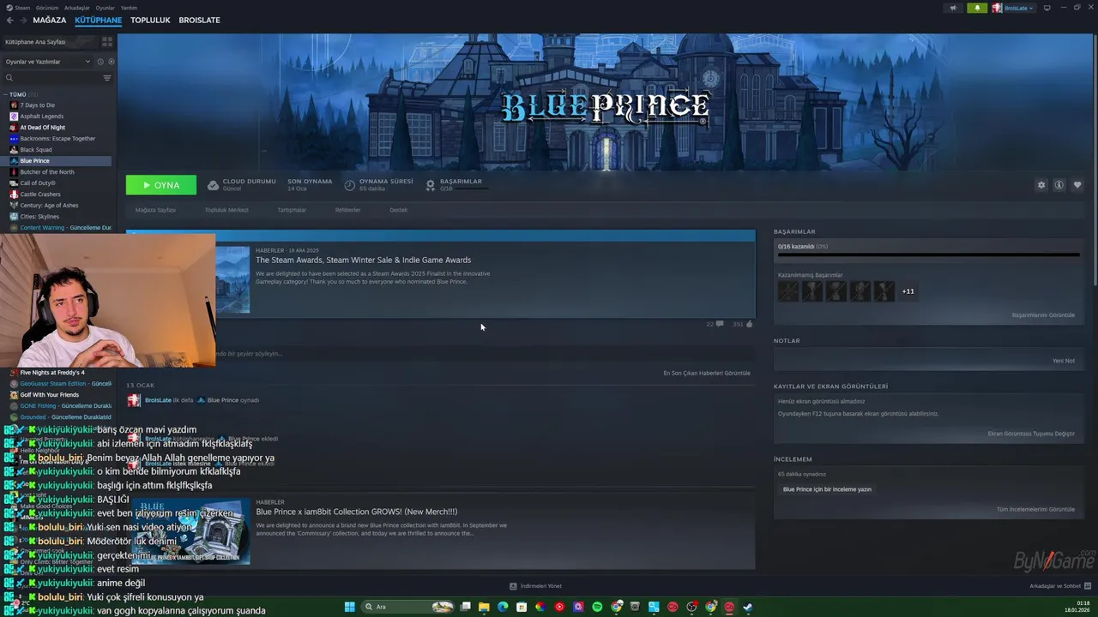Select Black Squad in library list
Screen dimensions: 1098x617
[x=36, y=150]
